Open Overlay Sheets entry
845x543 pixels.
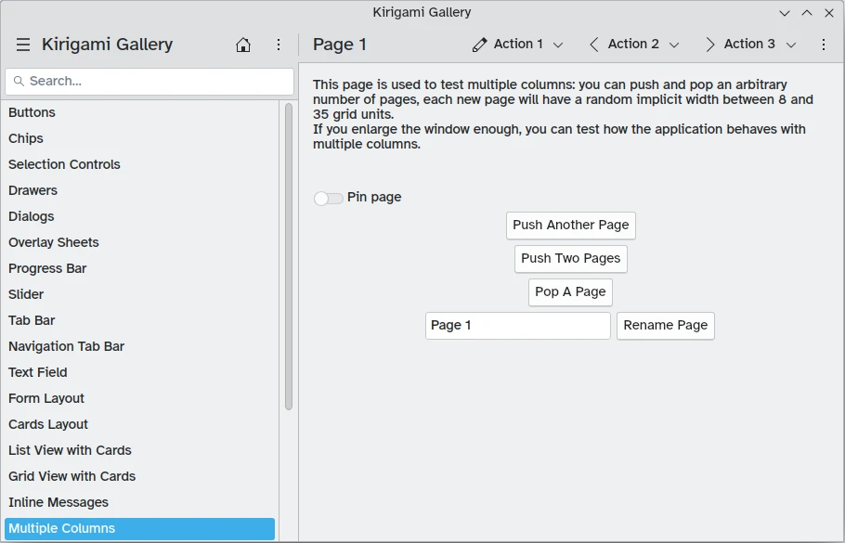139,242
